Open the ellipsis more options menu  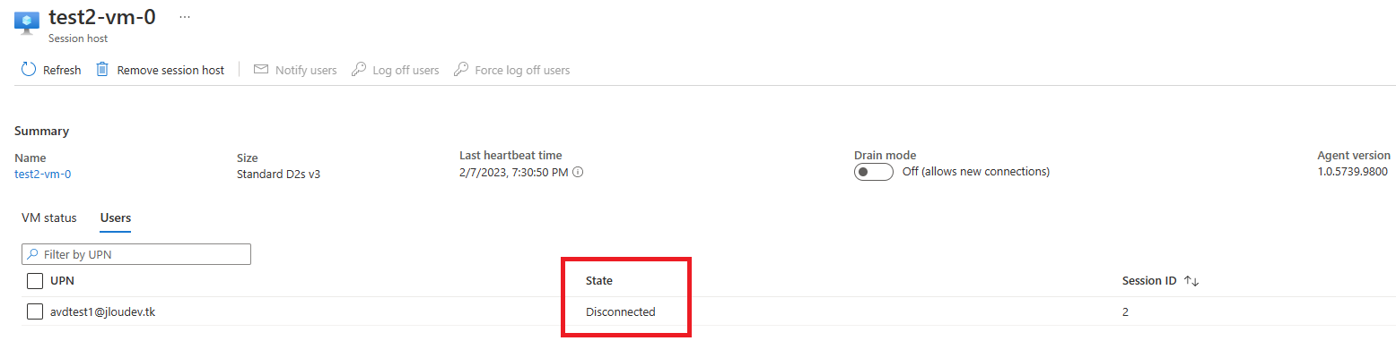click(x=185, y=17)
